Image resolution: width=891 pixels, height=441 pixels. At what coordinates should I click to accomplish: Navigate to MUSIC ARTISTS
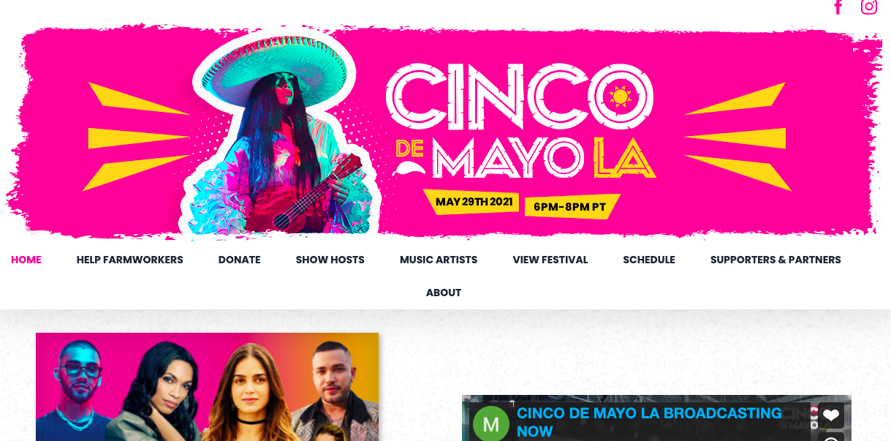pyautogui.click(x=439, y=260)
